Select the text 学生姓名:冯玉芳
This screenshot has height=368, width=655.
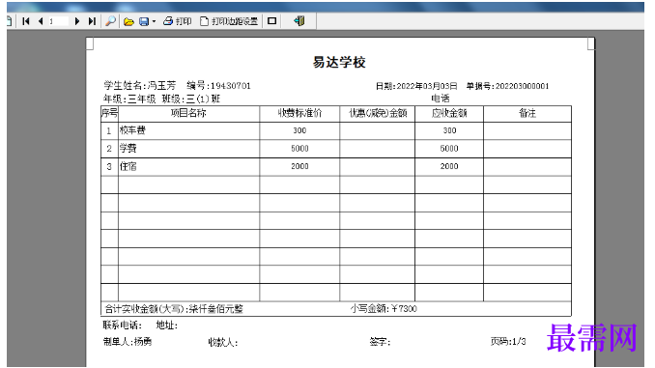[x=140, y=86]
